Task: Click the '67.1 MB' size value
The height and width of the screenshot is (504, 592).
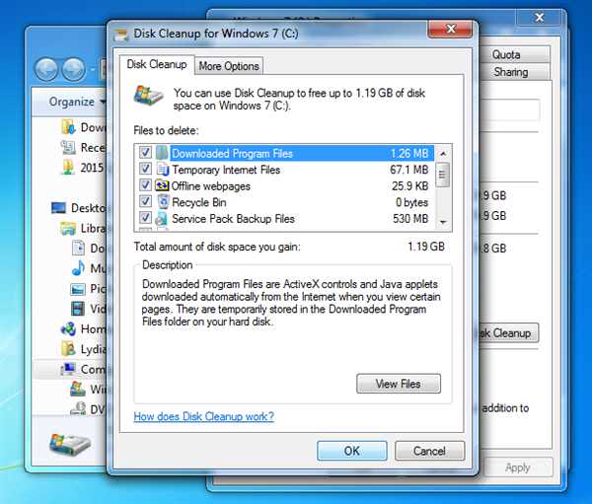Action: point(409,170)
